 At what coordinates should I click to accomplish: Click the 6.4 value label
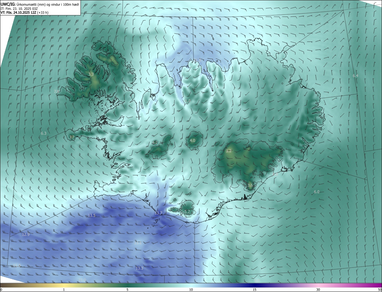click(355, 76)
